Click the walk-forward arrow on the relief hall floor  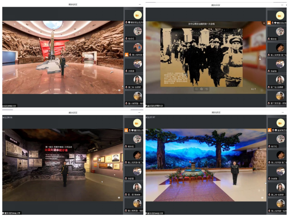(x=112, y=72)
